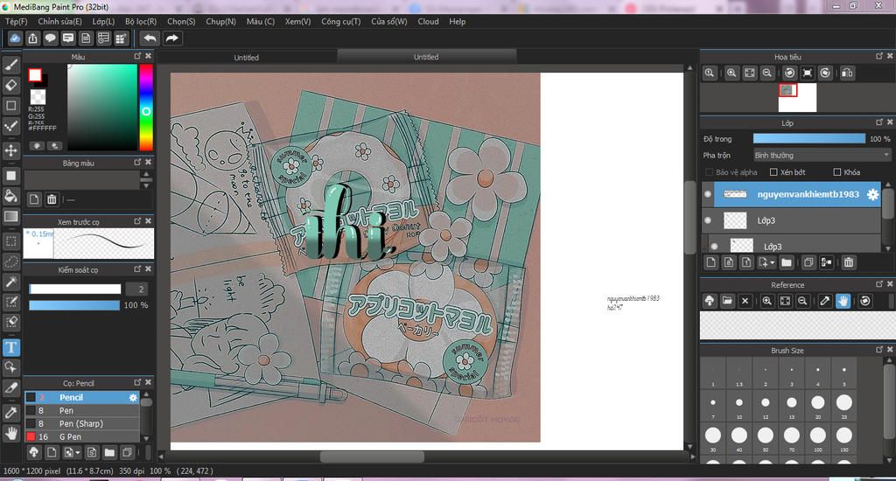Toggle the Xén bớt clipping checkbox
This screenshot has height=481, width=896.
[x=773, y=172]
